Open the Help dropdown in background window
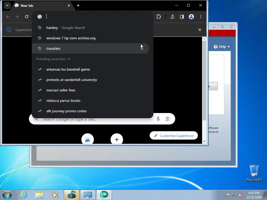Image resolution: width=267 pixels, height=200 pixels. 222,47
